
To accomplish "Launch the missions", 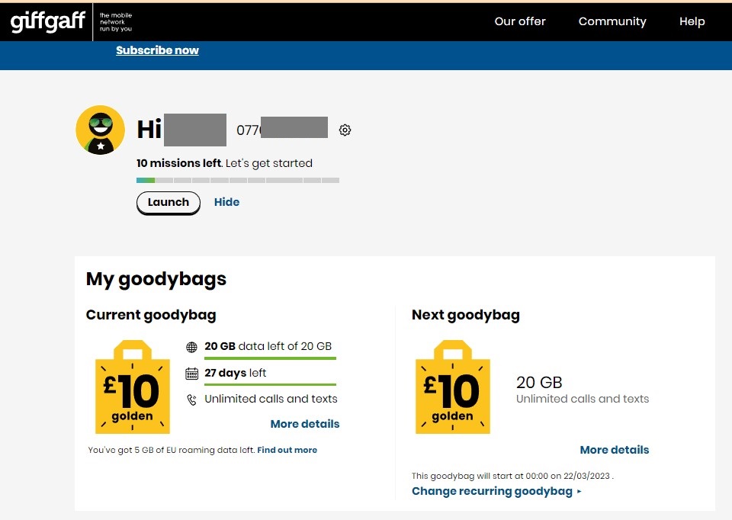I will (x=169, y=203).
